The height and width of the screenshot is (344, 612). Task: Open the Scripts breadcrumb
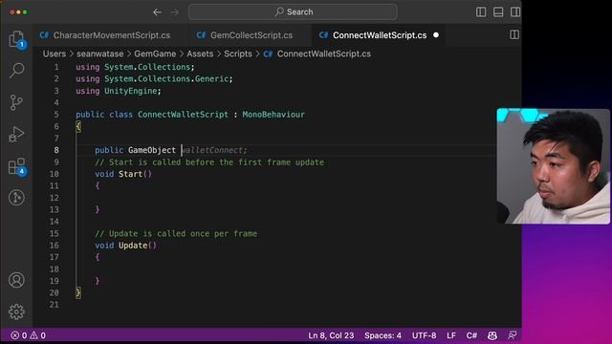[238, 54]
